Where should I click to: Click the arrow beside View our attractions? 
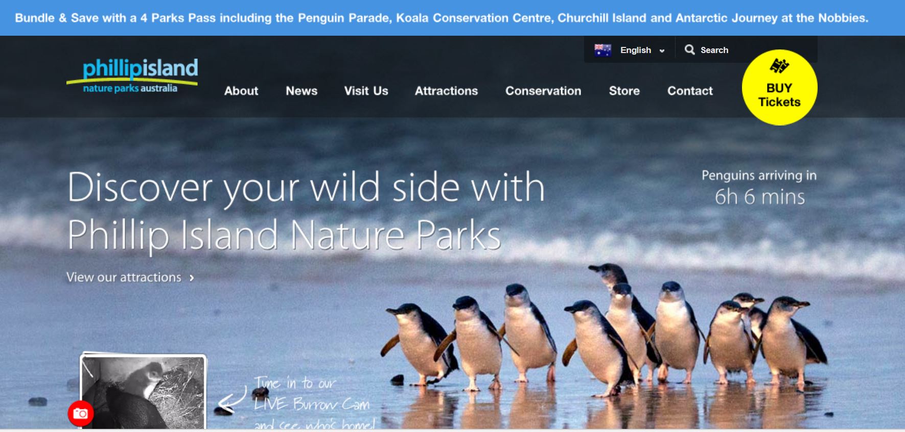coord(192,278)
